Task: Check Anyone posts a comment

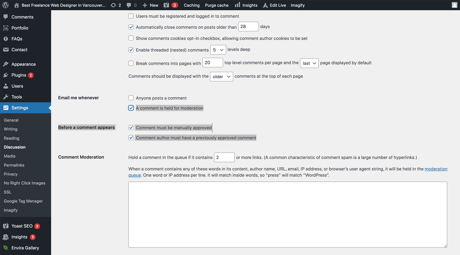Action: click(131, 98)
